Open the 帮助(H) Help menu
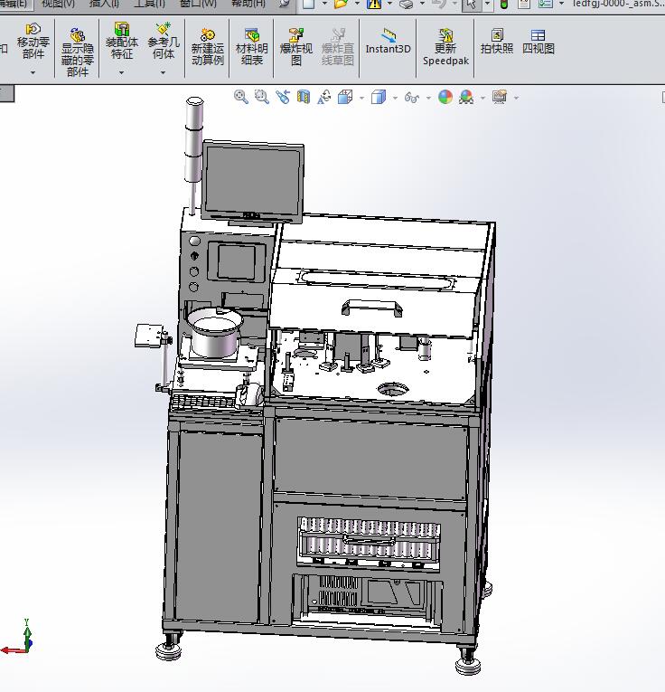665x692 pixels. coord(248,4)
